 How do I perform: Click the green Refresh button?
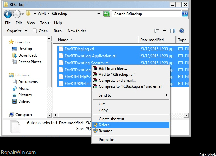[107, 14]
